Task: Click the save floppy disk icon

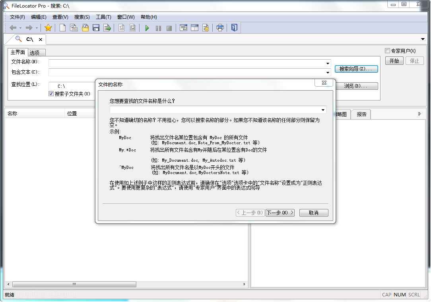Action: (96, 28)
